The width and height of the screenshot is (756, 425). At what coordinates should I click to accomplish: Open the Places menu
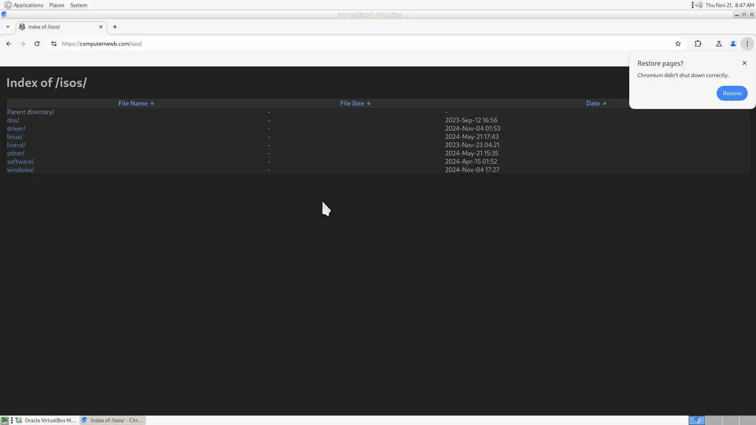(x=56, y=5)
